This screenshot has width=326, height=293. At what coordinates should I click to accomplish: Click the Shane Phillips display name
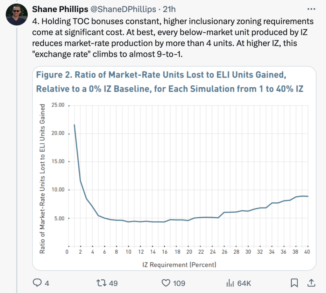(x=60, y=10)
